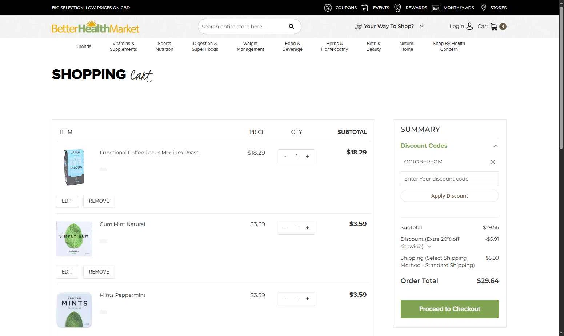Increase quantity of Gum Mint Natural
Image resolution: width=564 pixels, height=336 pixels.
click(307, 228)
